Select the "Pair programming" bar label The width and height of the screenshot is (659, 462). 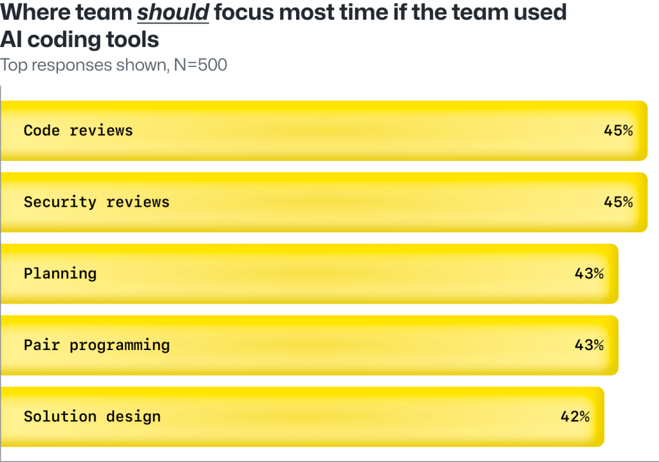(97, 345)
